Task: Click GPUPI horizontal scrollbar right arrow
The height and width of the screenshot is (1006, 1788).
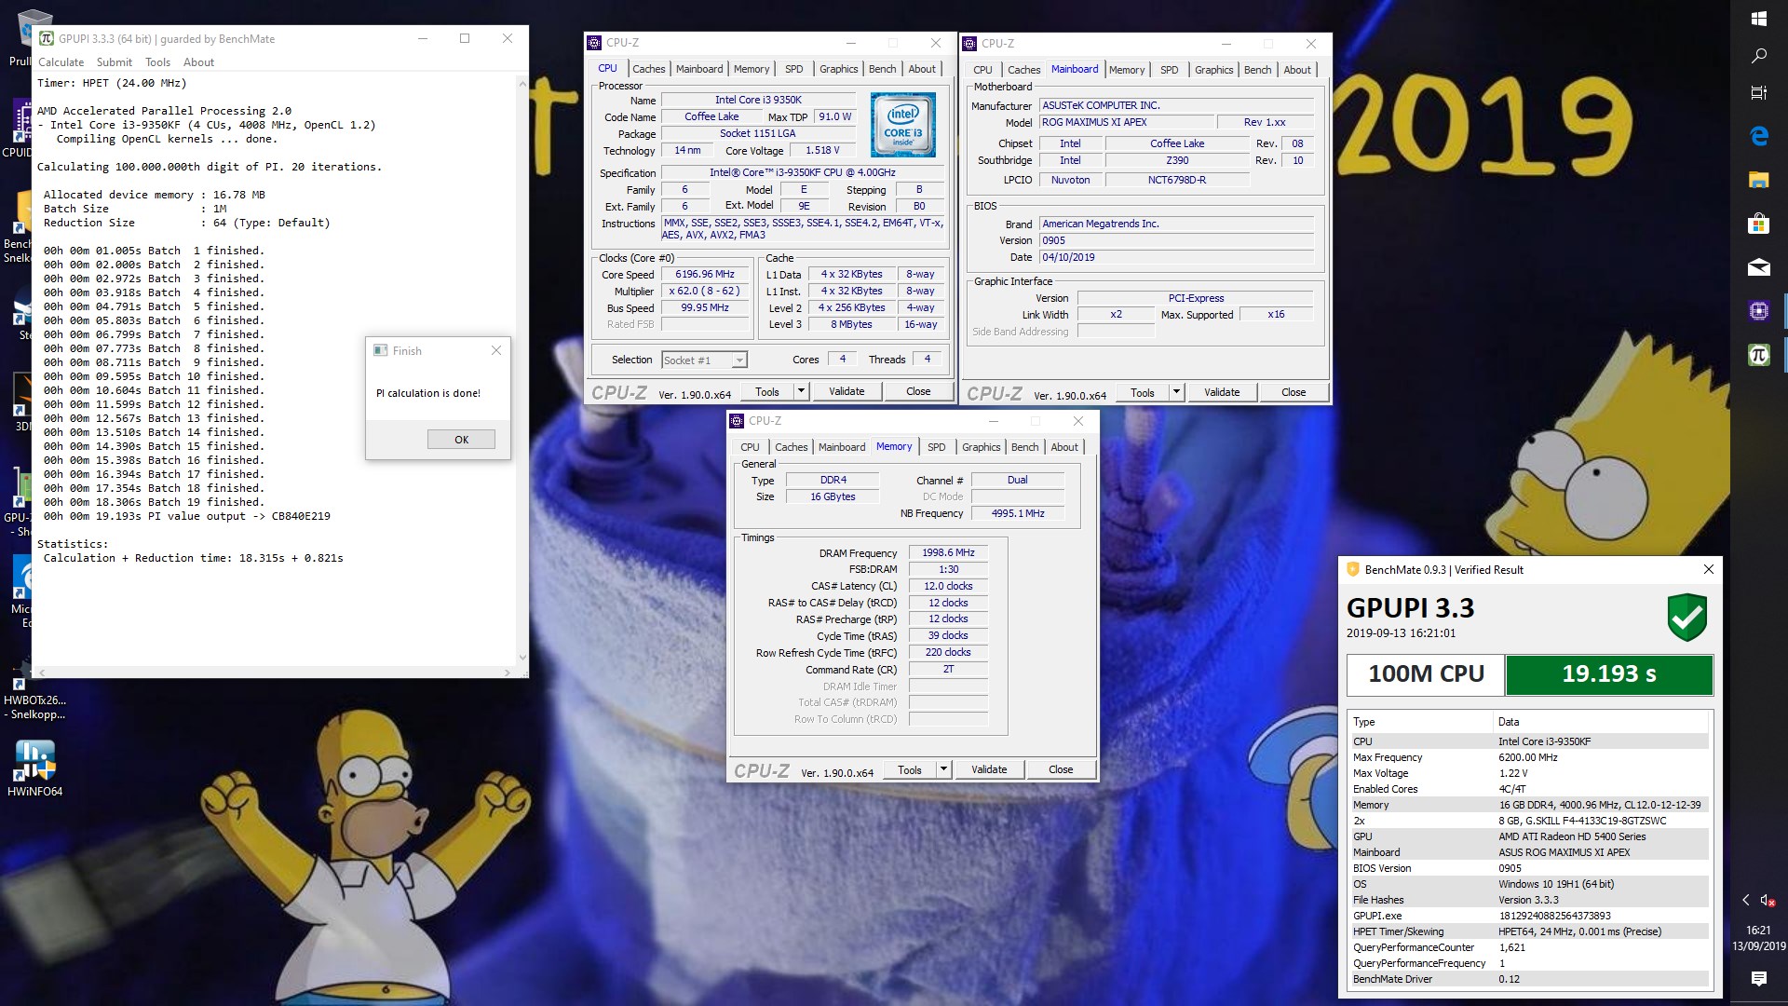Action: click(507, 672)
